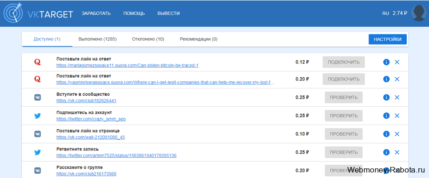
Task: Open the twitter.com/crazy_smm_seo link
Action: tap(91, 119)
